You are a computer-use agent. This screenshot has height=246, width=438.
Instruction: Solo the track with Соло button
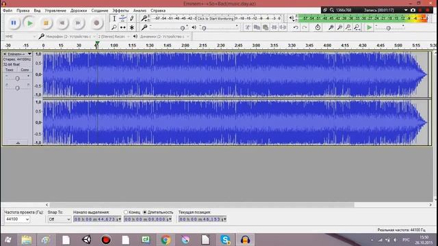pyautogui.click(x=25, y=70)
